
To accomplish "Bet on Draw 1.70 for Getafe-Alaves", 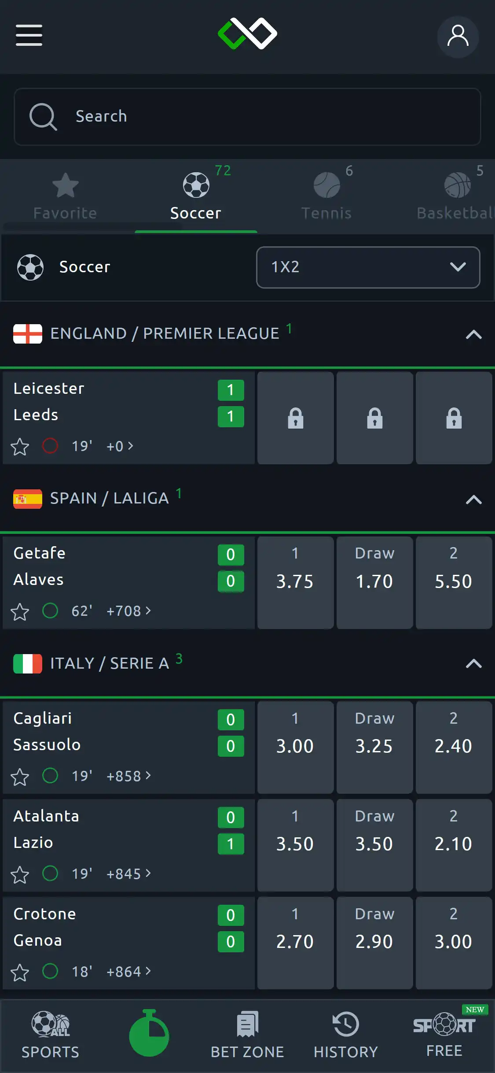I will [374, 582].
